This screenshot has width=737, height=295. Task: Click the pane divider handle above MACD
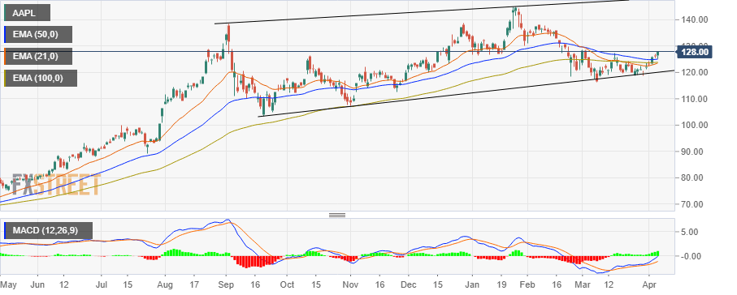(x=337, y=216)
